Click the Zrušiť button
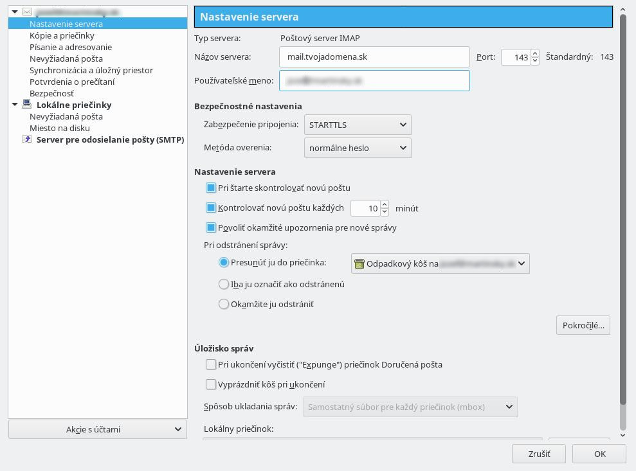 [x=539, y=454]
